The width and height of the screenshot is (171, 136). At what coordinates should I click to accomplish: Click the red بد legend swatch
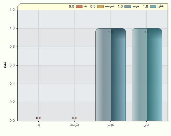tap(79, 6)
